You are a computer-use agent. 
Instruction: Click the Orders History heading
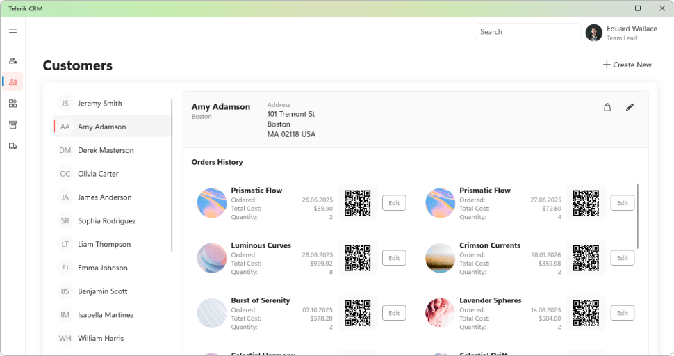pyautogui.click(x=217, y=162)
